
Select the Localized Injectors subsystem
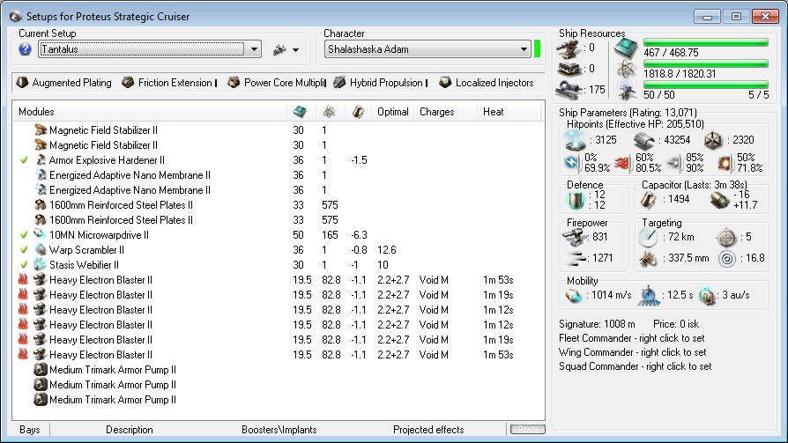[487, 83]
